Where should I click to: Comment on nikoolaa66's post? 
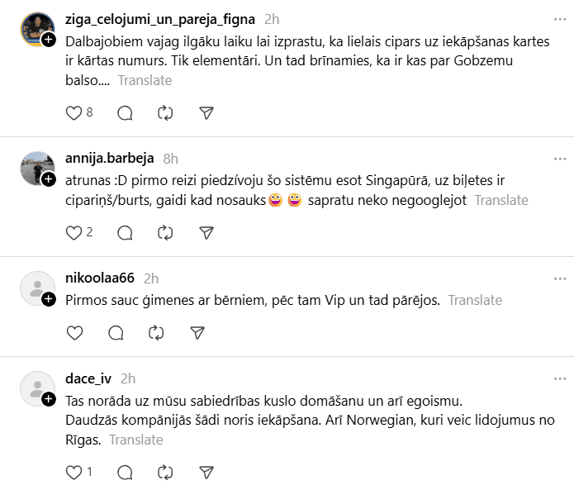[x=116, y=332]
